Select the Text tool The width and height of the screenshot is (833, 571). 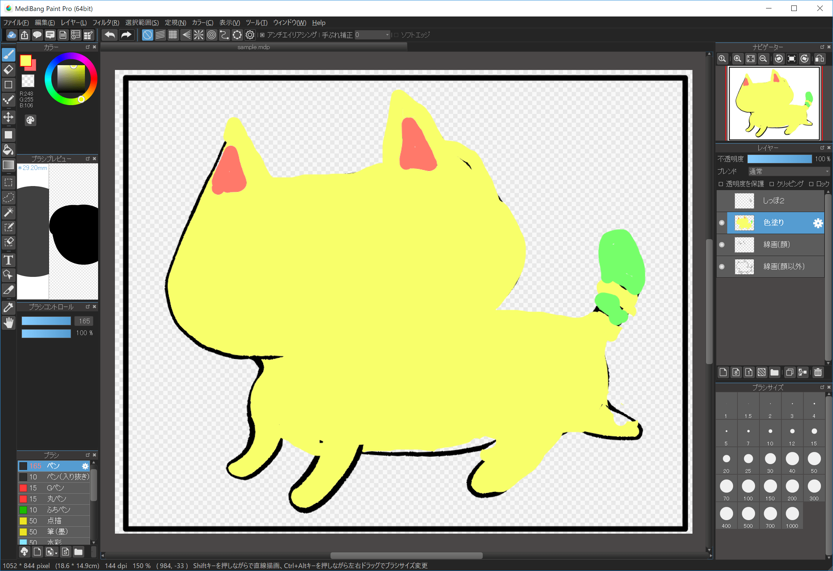pyautogui.click(x=8, y=260)
